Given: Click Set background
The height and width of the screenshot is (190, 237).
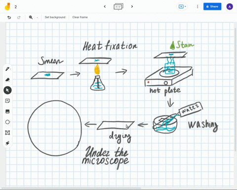Looking at the screenshot, I should pyautogui.click(x=55, y=17).
